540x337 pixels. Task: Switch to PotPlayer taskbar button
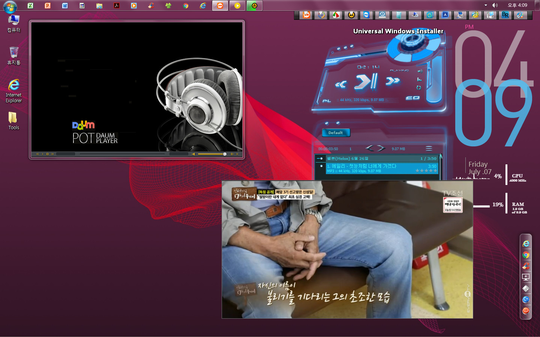click(x=237, y=6)
